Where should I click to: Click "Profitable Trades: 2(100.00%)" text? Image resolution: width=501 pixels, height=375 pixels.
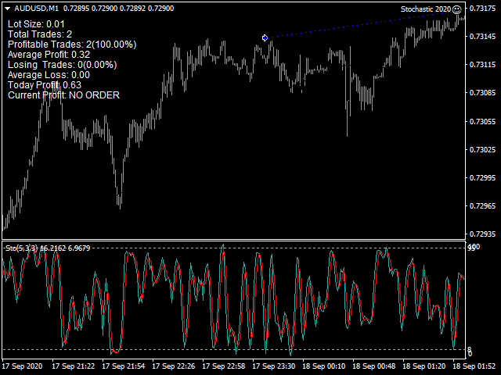[x=72, y=45]
